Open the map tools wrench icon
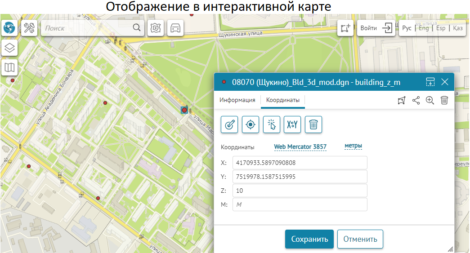Screen dimensions: 470x253 [29, 28]
